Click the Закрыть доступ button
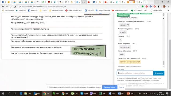This screenshot has width=171, height=96. coord(110,87)
